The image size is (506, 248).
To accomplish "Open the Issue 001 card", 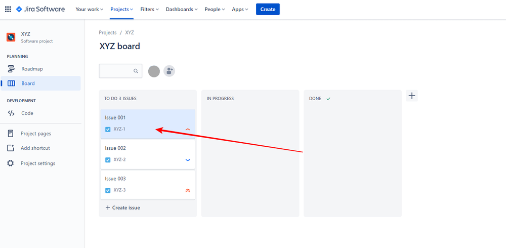I will click(148, 123).
